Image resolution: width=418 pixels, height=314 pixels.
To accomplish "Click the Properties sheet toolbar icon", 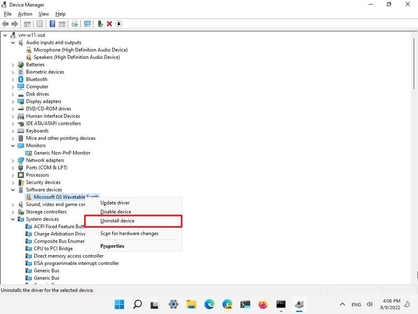I will [40, 24].
